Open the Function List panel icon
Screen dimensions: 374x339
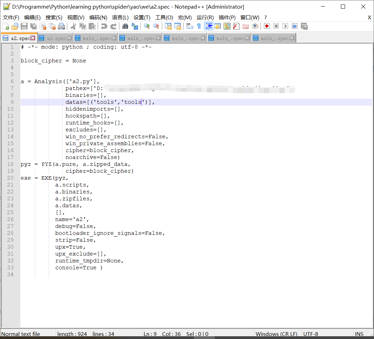(x=236, y=26)
